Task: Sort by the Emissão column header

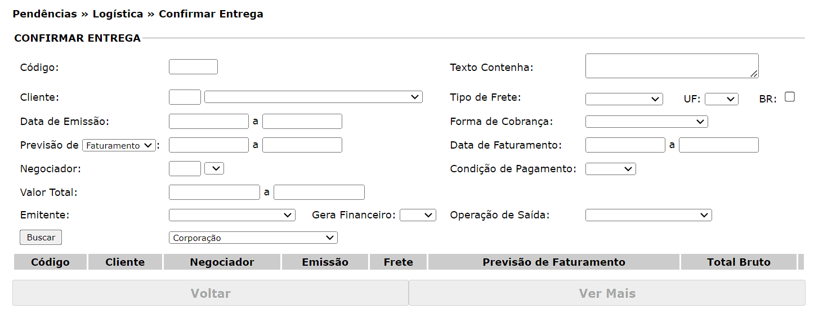Action: [325, 262]
